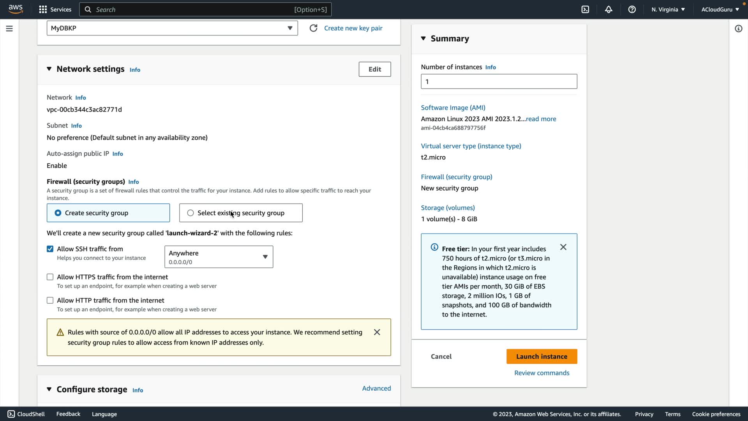The width and height of the screenshot is (748, 421).
Task: Collapse the Network settings section
Action: (49, 69)
